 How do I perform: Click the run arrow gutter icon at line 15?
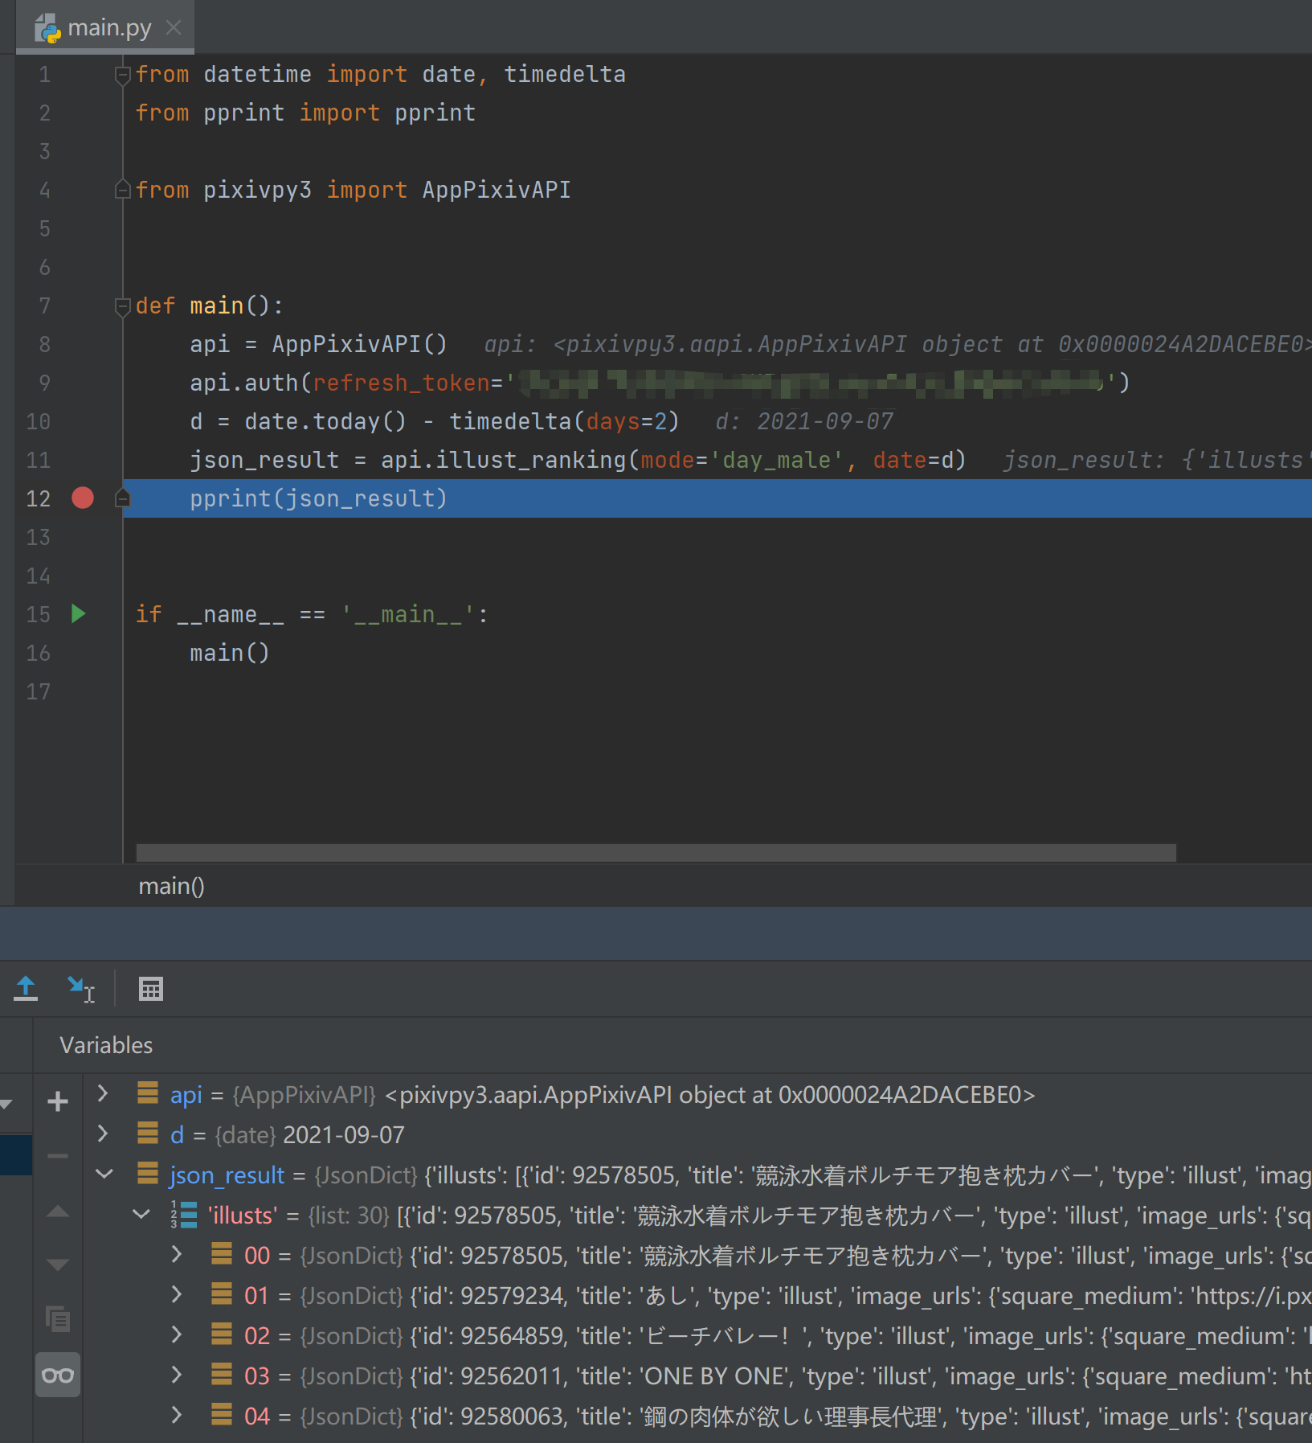[x=78, y=614]
